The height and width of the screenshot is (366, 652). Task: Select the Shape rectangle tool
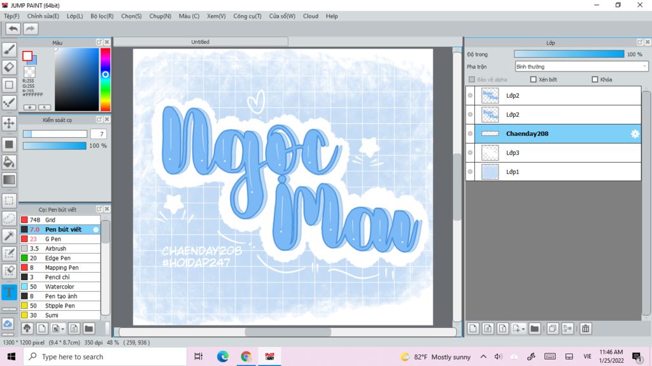pyautogui.click(x=9, y=85)
